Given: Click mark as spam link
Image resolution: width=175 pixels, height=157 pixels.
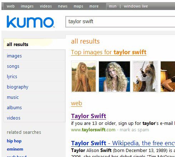Looking at the screenshot, I should [x=134, y=130].
